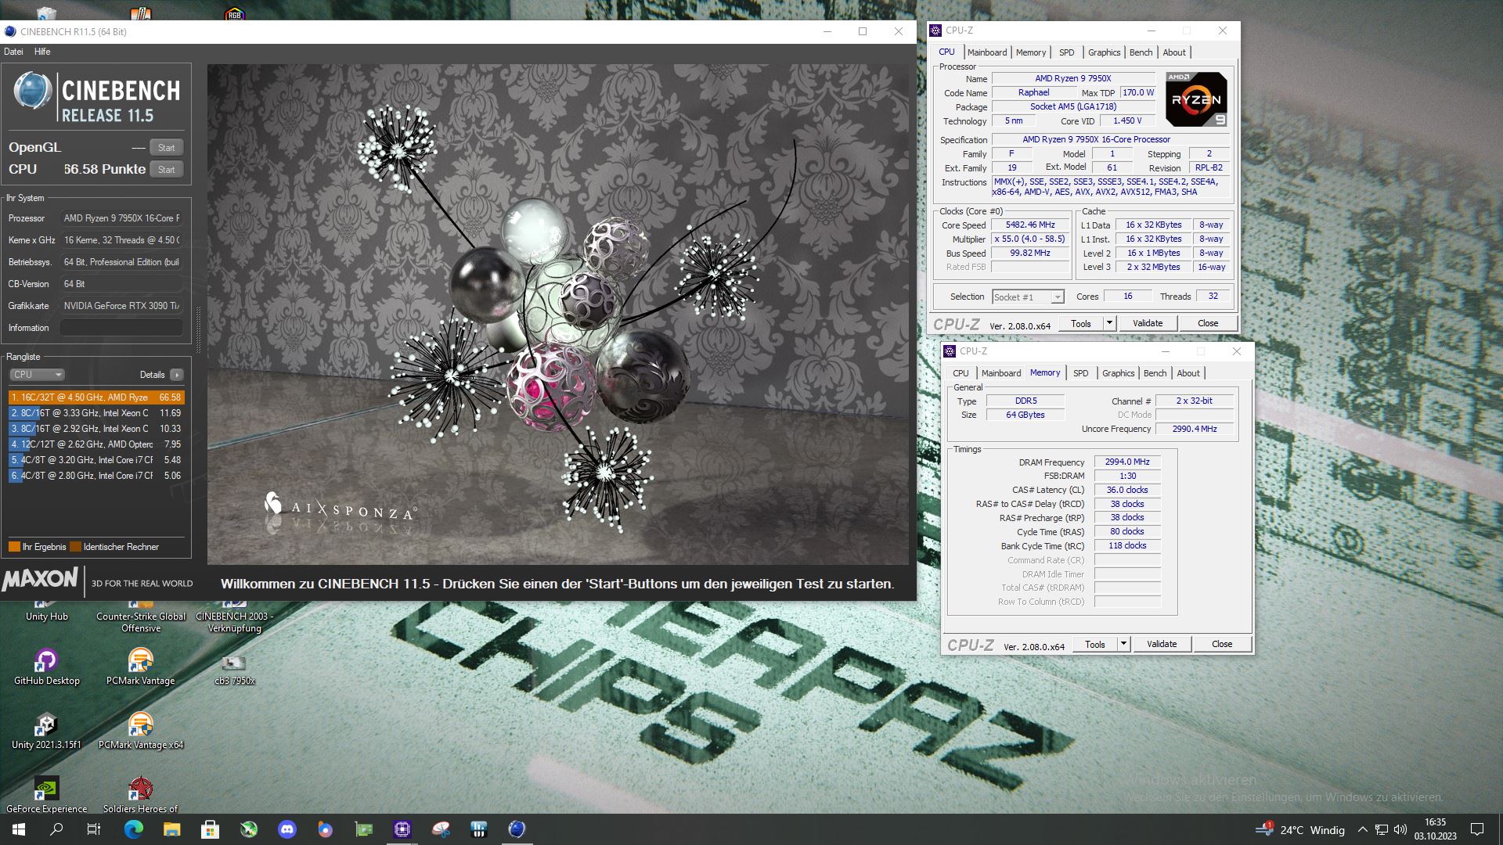This screenshot has height=845, width=1503.
Task: Select ranking row 8C/16T @ 3.33 GHz Xeon
Action: pos(96,413)
